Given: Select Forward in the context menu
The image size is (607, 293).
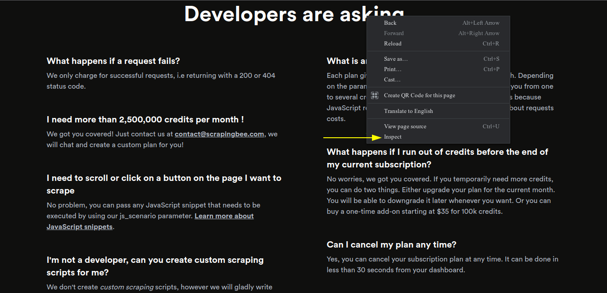Looking at the screenshot, I should (x=394, y=33).
